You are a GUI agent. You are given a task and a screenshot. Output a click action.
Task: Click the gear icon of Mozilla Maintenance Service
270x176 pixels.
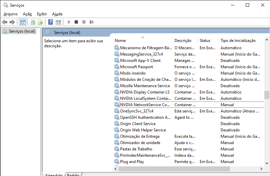(x=117, y=86)
